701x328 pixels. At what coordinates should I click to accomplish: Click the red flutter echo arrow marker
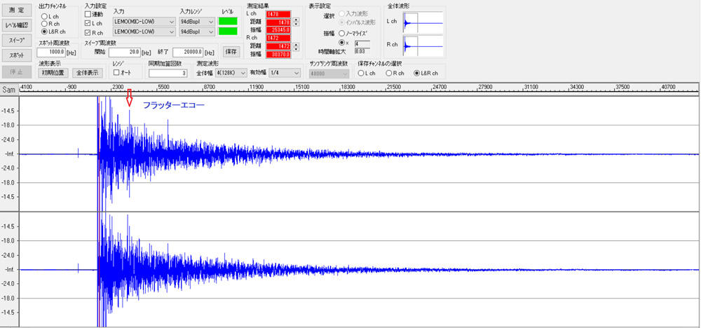129,98
